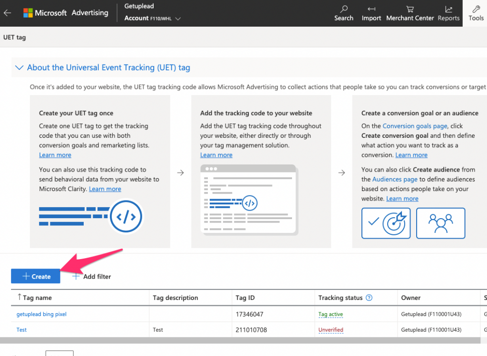The image size is (487, 356).
Task: Open the Conversion goals page link
Action: point(415,126)
